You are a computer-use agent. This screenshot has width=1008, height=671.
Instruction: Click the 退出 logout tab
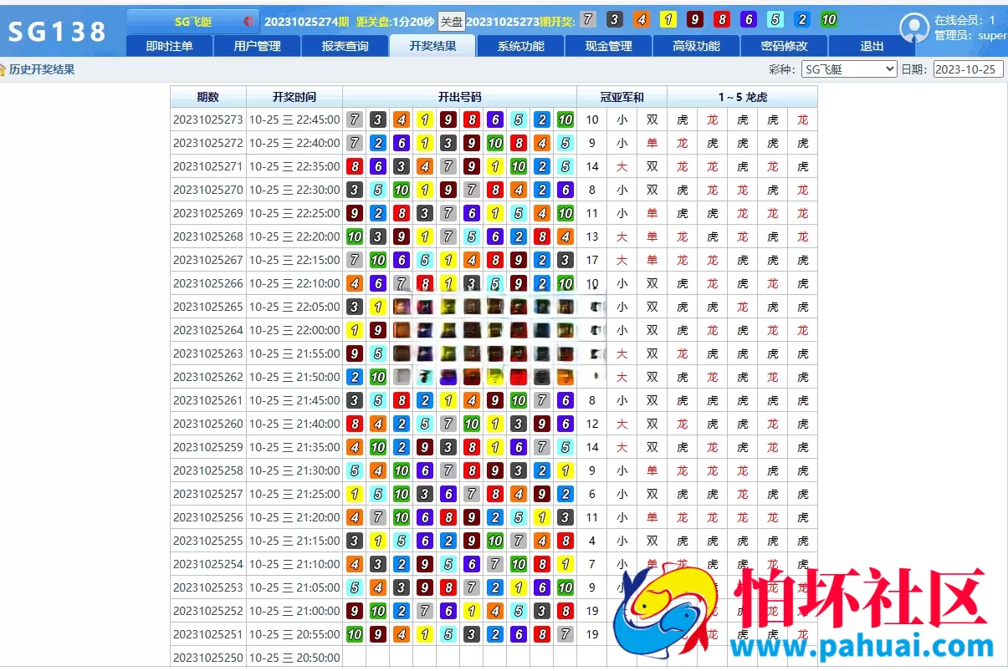[x=872, y=47]
